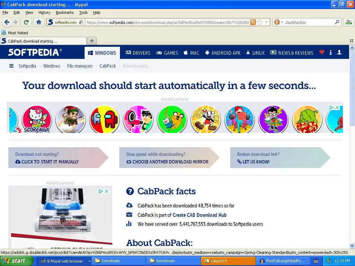
Task: Click the AdChoices icon on vacuum ad
Action: coord(101,191)
